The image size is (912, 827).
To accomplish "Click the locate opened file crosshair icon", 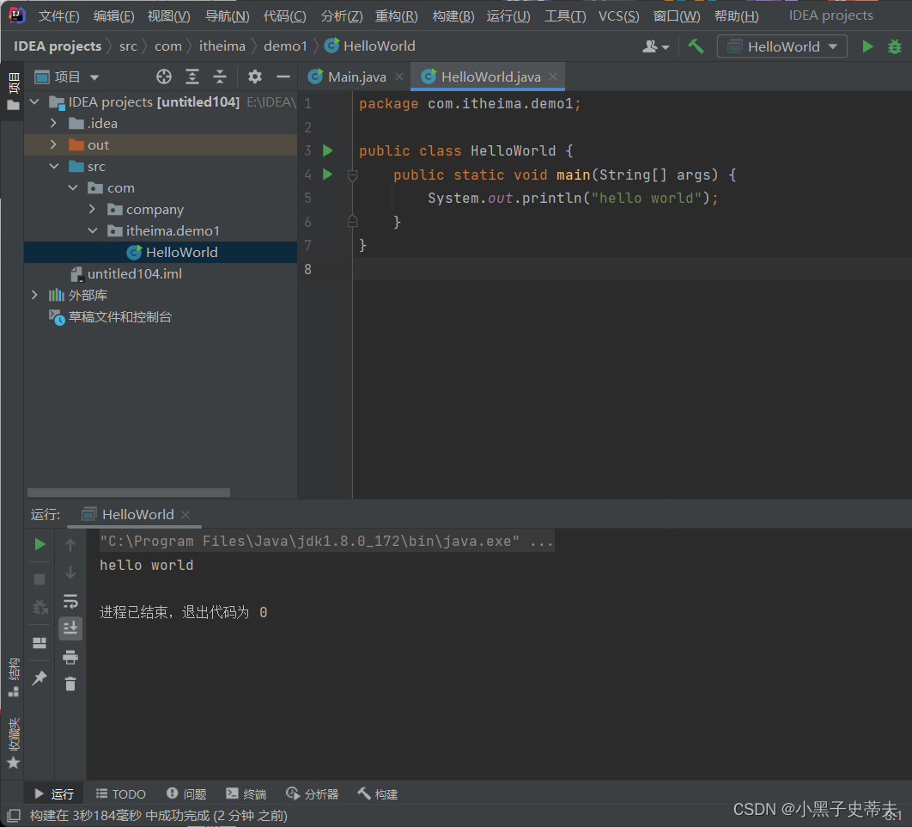I will pos(164,77).
